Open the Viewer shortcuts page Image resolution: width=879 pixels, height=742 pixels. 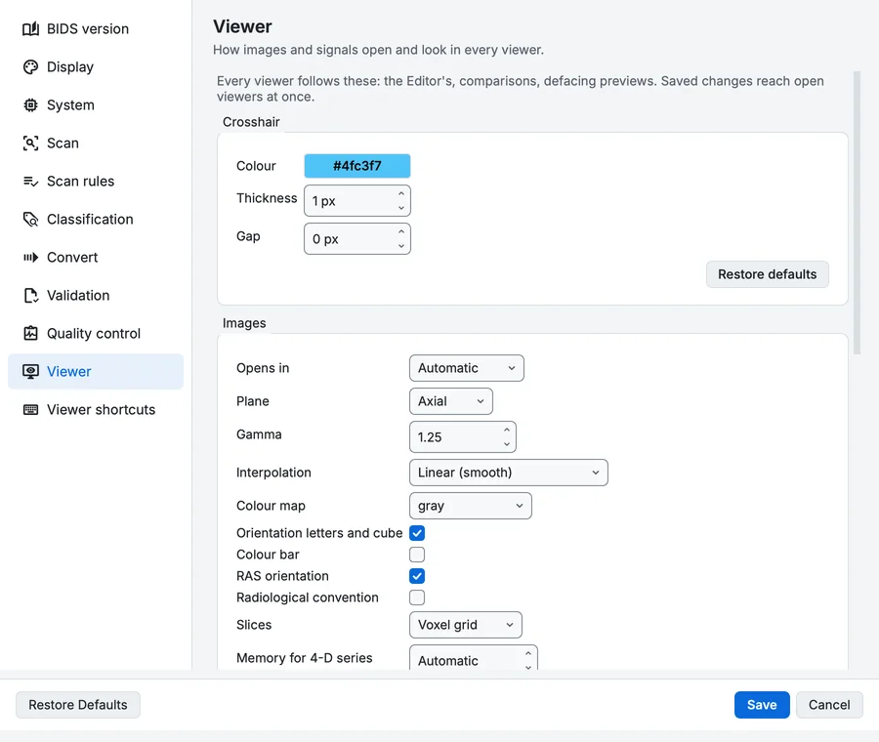point(96,410)
